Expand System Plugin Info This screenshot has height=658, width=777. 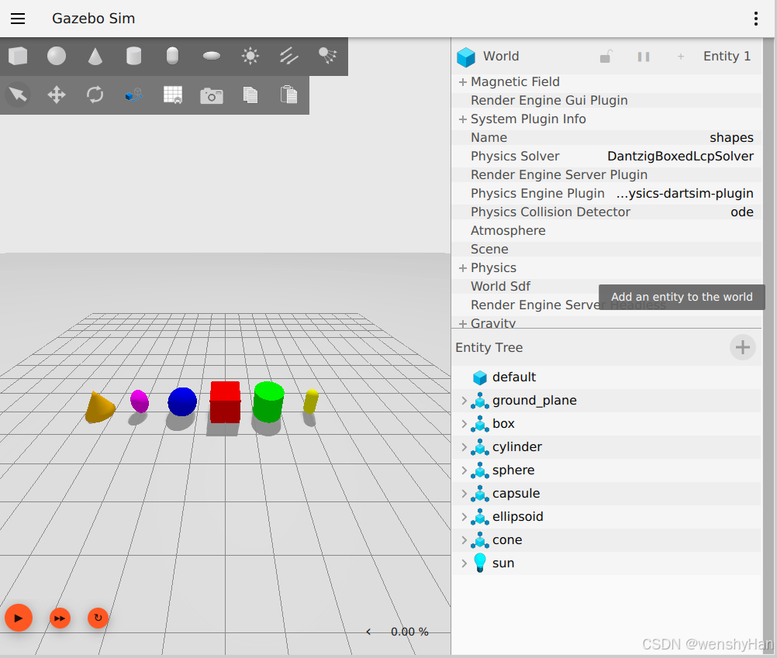coord(463,119)
